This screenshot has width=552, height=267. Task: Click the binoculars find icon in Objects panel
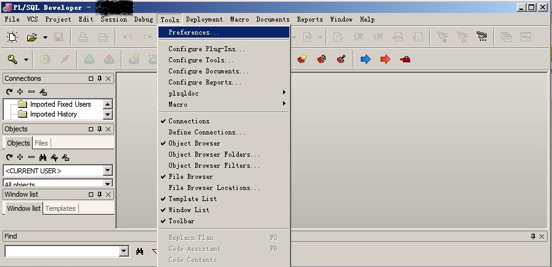click(43, 158)
